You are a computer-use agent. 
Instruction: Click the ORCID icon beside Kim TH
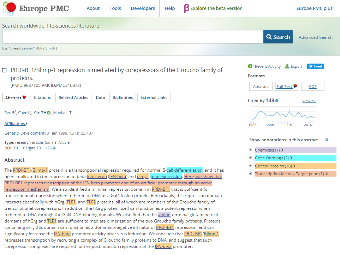(x=49, y=113)
